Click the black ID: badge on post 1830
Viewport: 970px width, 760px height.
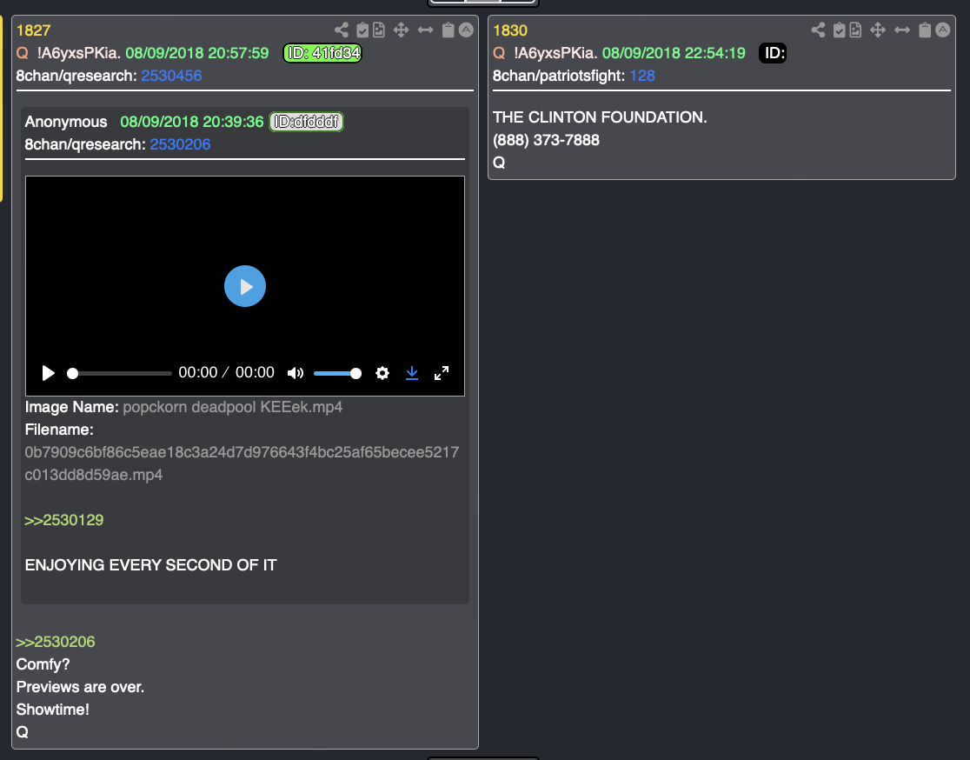coord(773,53)
